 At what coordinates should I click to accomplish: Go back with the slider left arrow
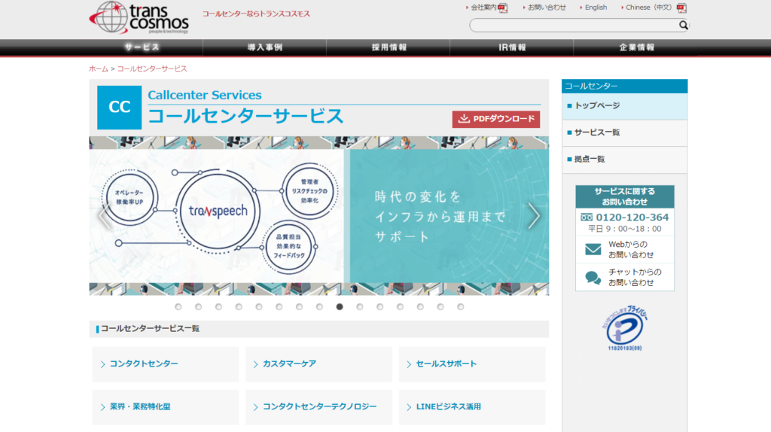coord(104,216)
